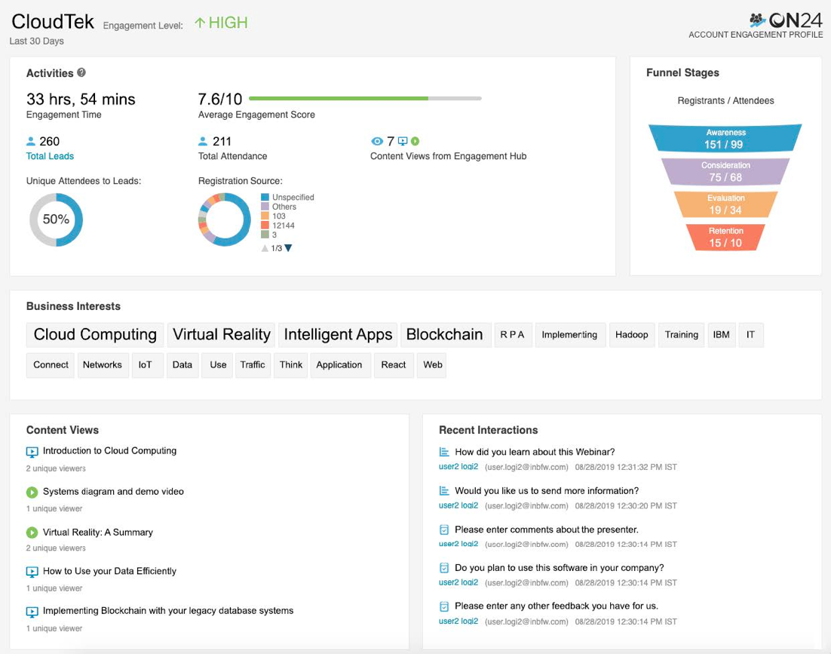Click the Total Leads person icon
831x654 pixels.
coord(31,141)
